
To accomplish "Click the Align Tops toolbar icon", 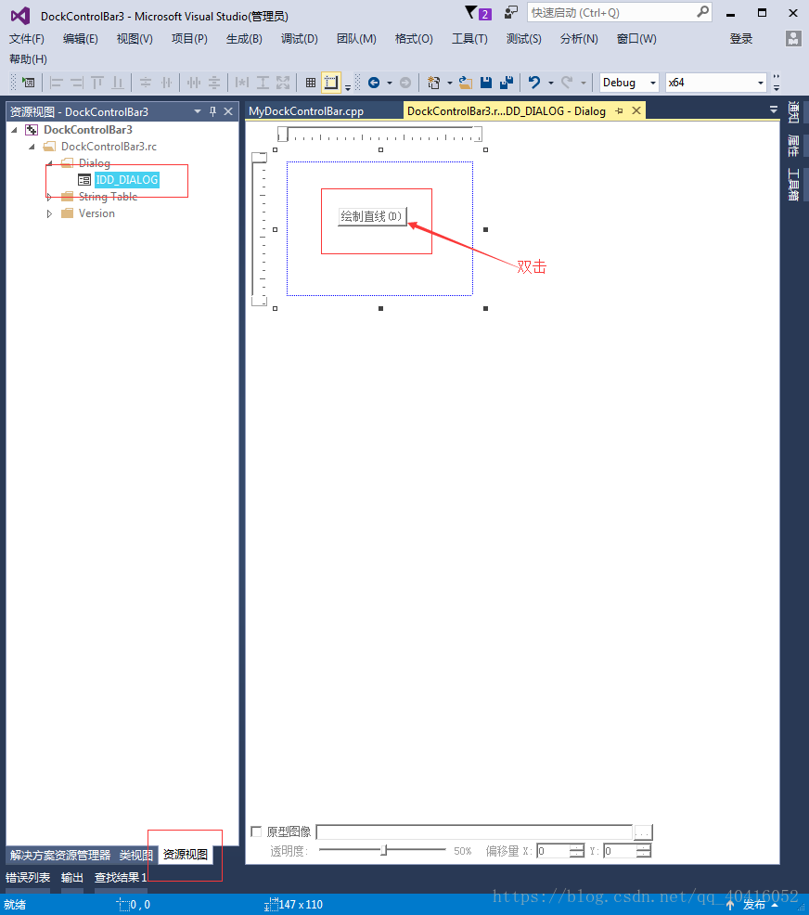I will tap(97, 83).
